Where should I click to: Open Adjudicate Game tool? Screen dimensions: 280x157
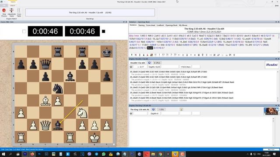point(12,12)
